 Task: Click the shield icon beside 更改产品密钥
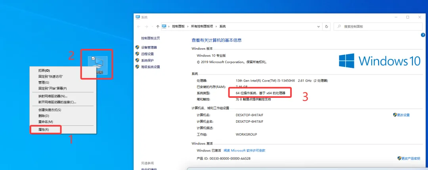point(399,158)
